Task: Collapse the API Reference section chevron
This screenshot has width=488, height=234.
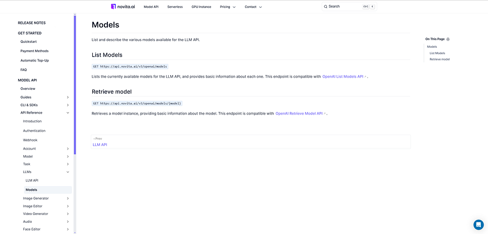Action: click(68, 113)
